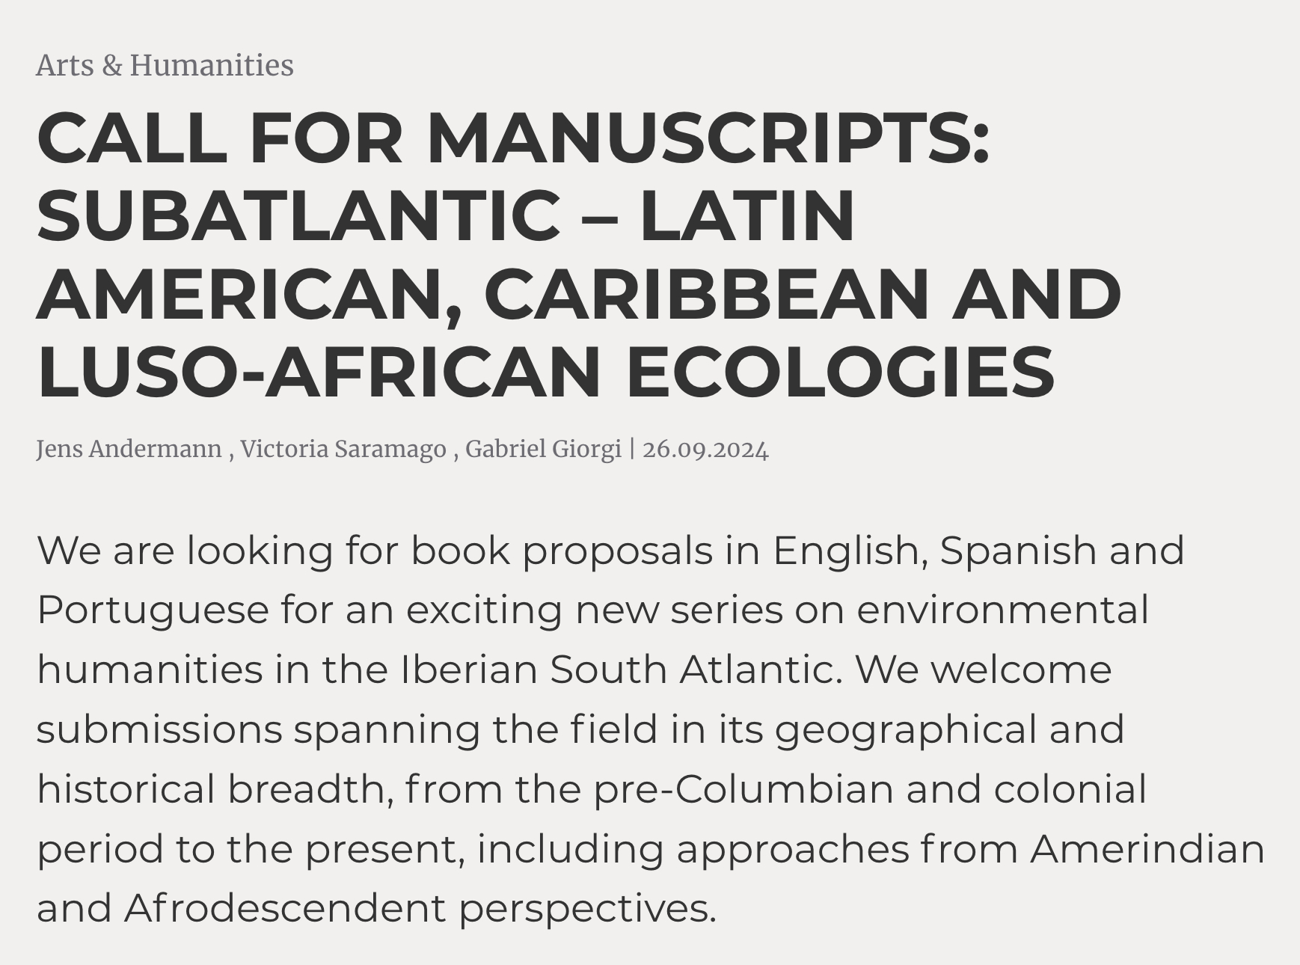
Task: Click the word 'Amerindian' in the paragraph
Action: [x=1147, y=849]
